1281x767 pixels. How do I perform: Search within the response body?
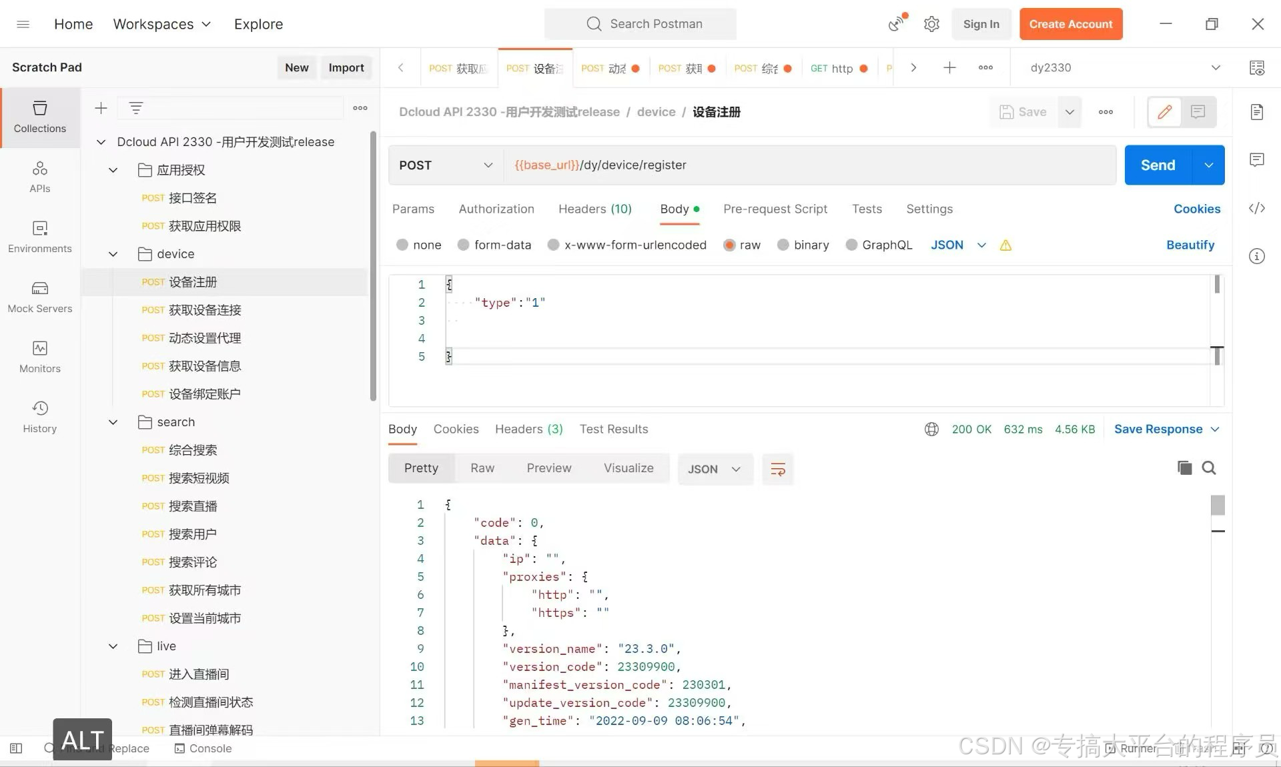[1209, 468]
